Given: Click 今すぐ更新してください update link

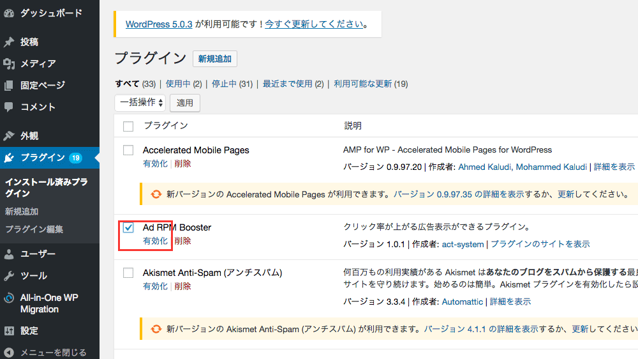Looking at the screenshot, I should coord(314,24).
